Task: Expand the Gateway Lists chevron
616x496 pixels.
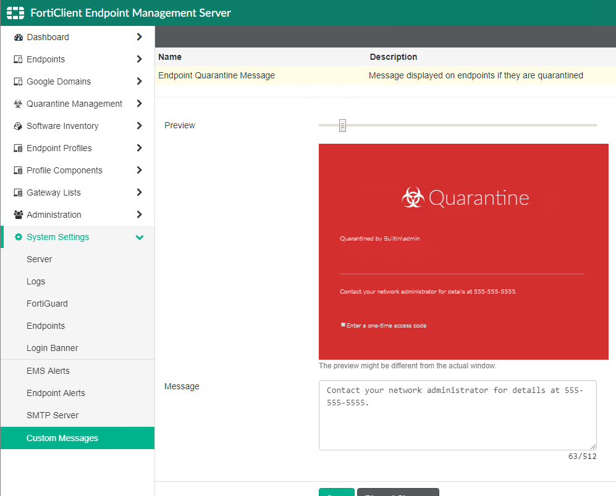Action: (x=139, y=192)
